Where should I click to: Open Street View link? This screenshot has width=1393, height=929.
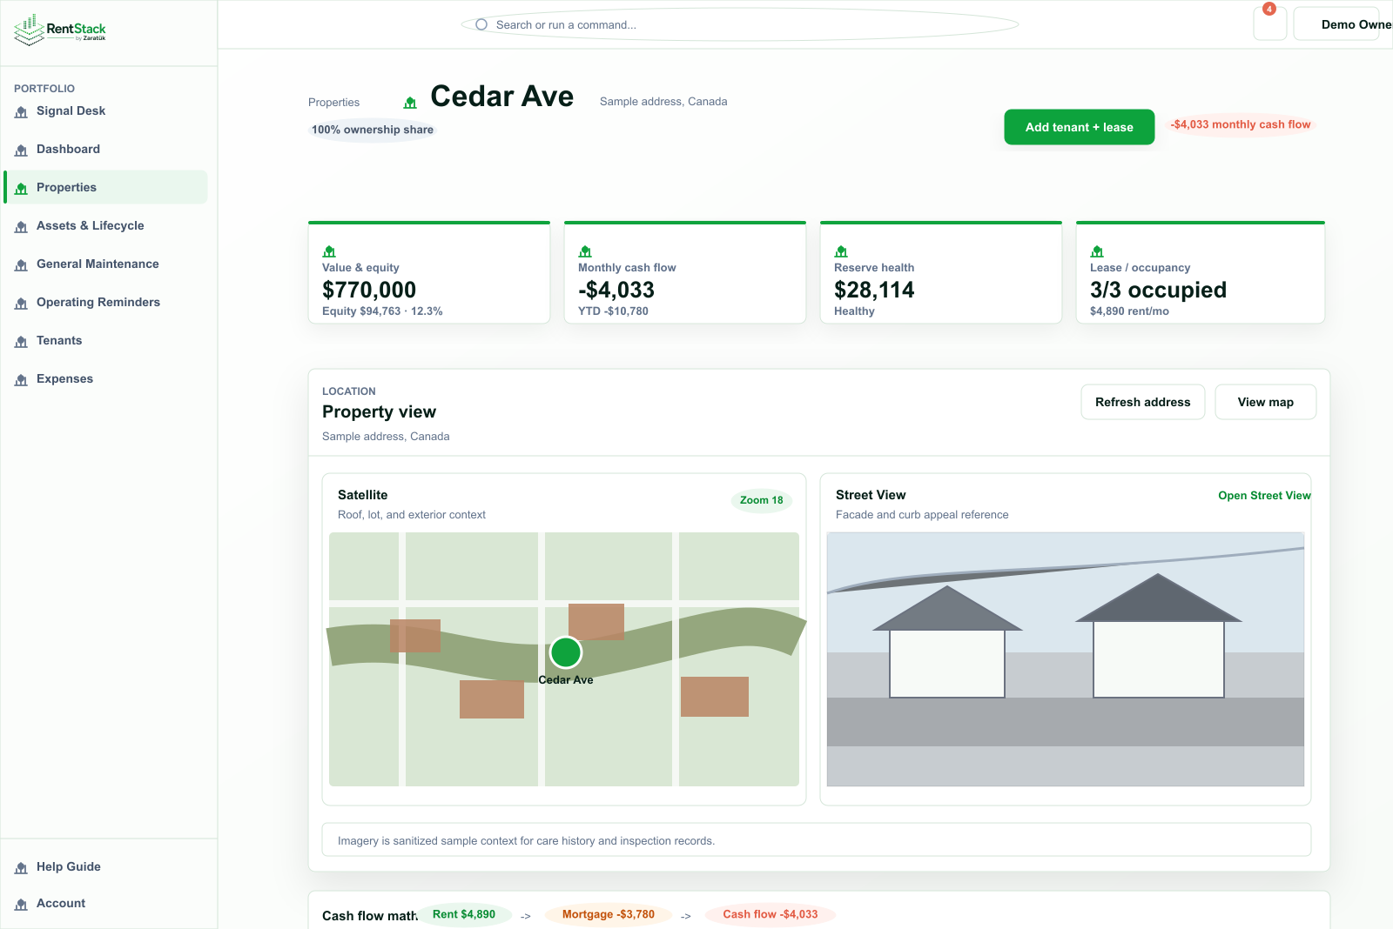pyautogui.click(x=1264, y=496)
